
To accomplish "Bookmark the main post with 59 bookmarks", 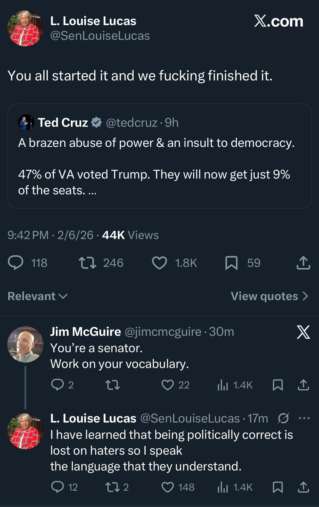I will pos(231,263).
